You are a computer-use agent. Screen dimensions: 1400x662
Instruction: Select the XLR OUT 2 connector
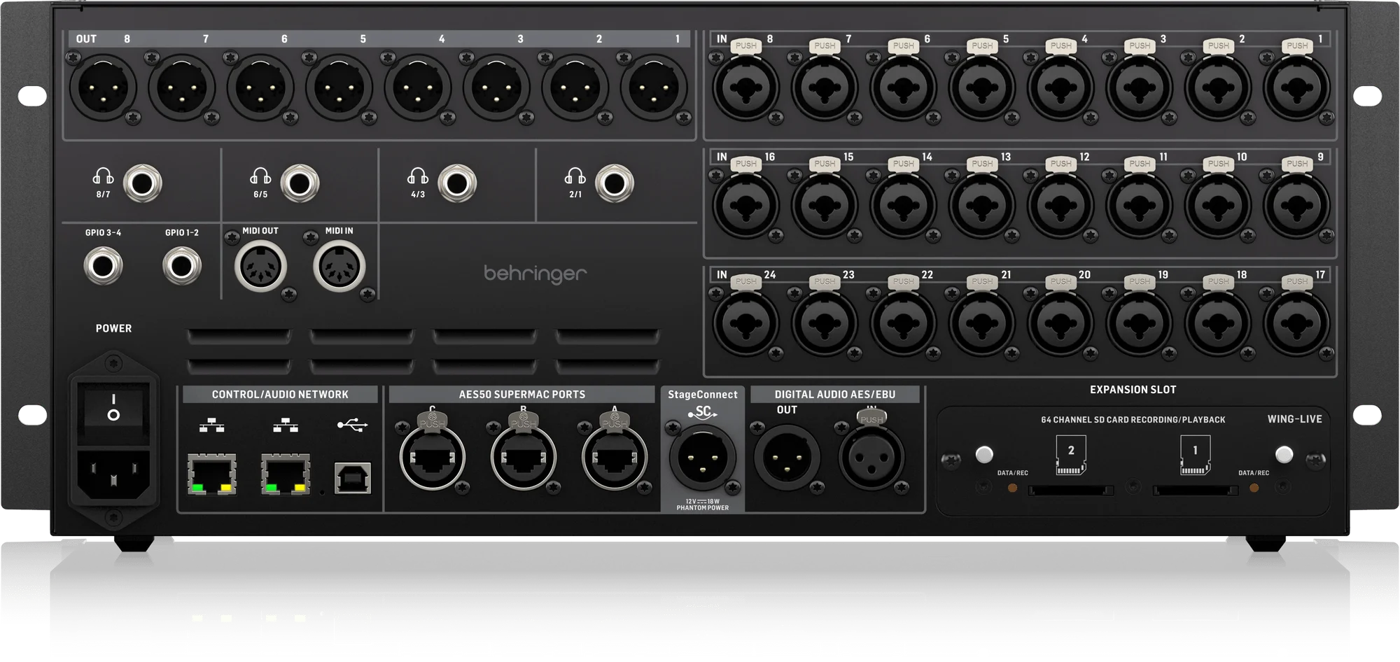(575, 87)
